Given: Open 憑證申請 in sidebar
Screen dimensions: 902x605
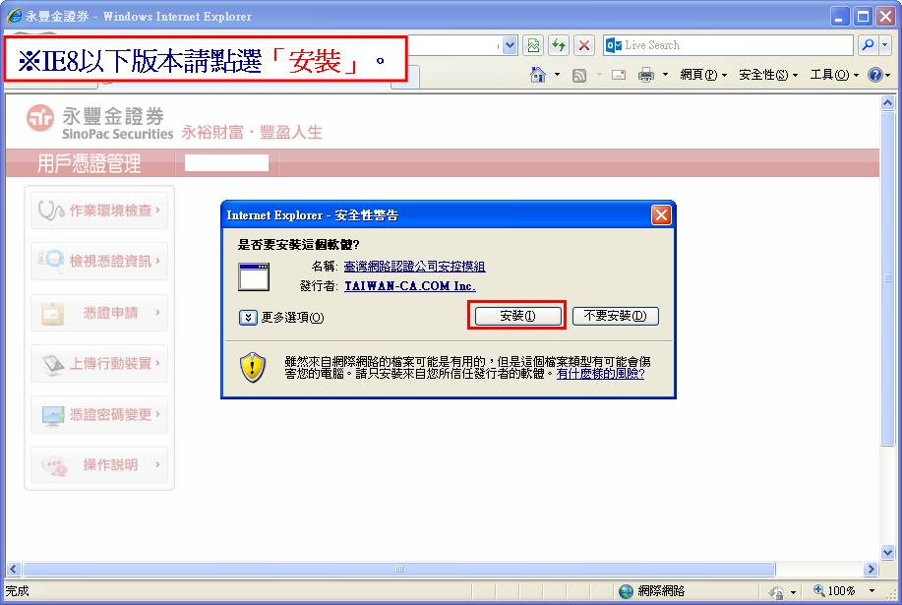Looking at the screenshot, I should point(99,312).
